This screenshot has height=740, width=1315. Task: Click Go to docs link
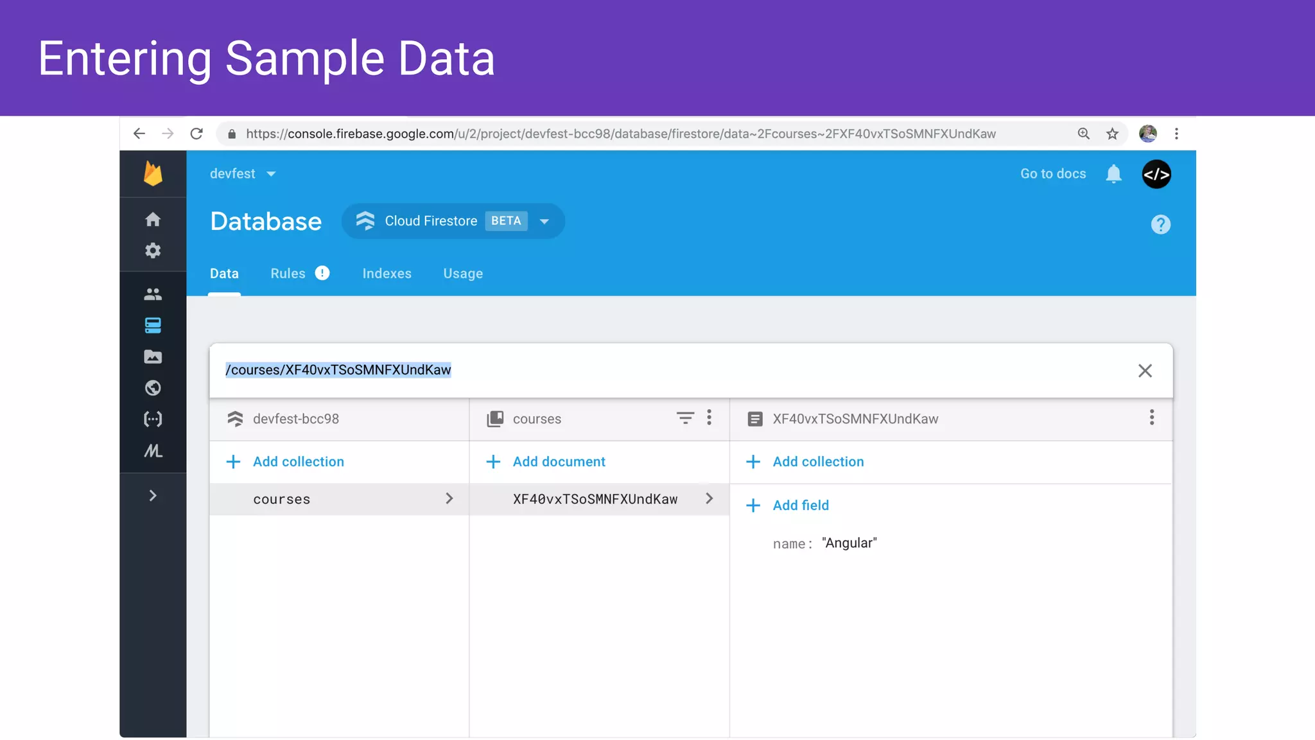coord(1053,173)
